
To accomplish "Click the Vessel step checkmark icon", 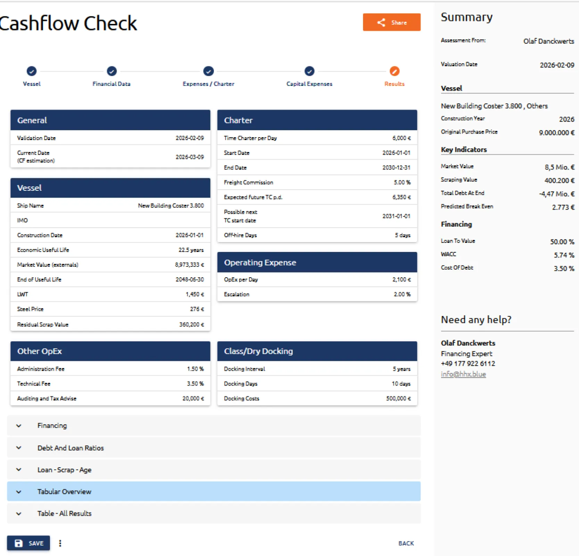I will (32, 71).
